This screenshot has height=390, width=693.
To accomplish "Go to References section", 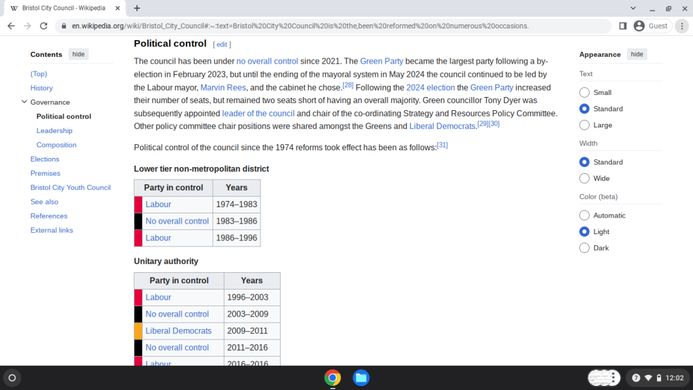I will point(49,216).
